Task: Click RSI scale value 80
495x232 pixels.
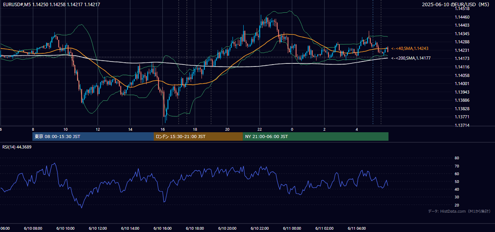Action: point(457,158)
